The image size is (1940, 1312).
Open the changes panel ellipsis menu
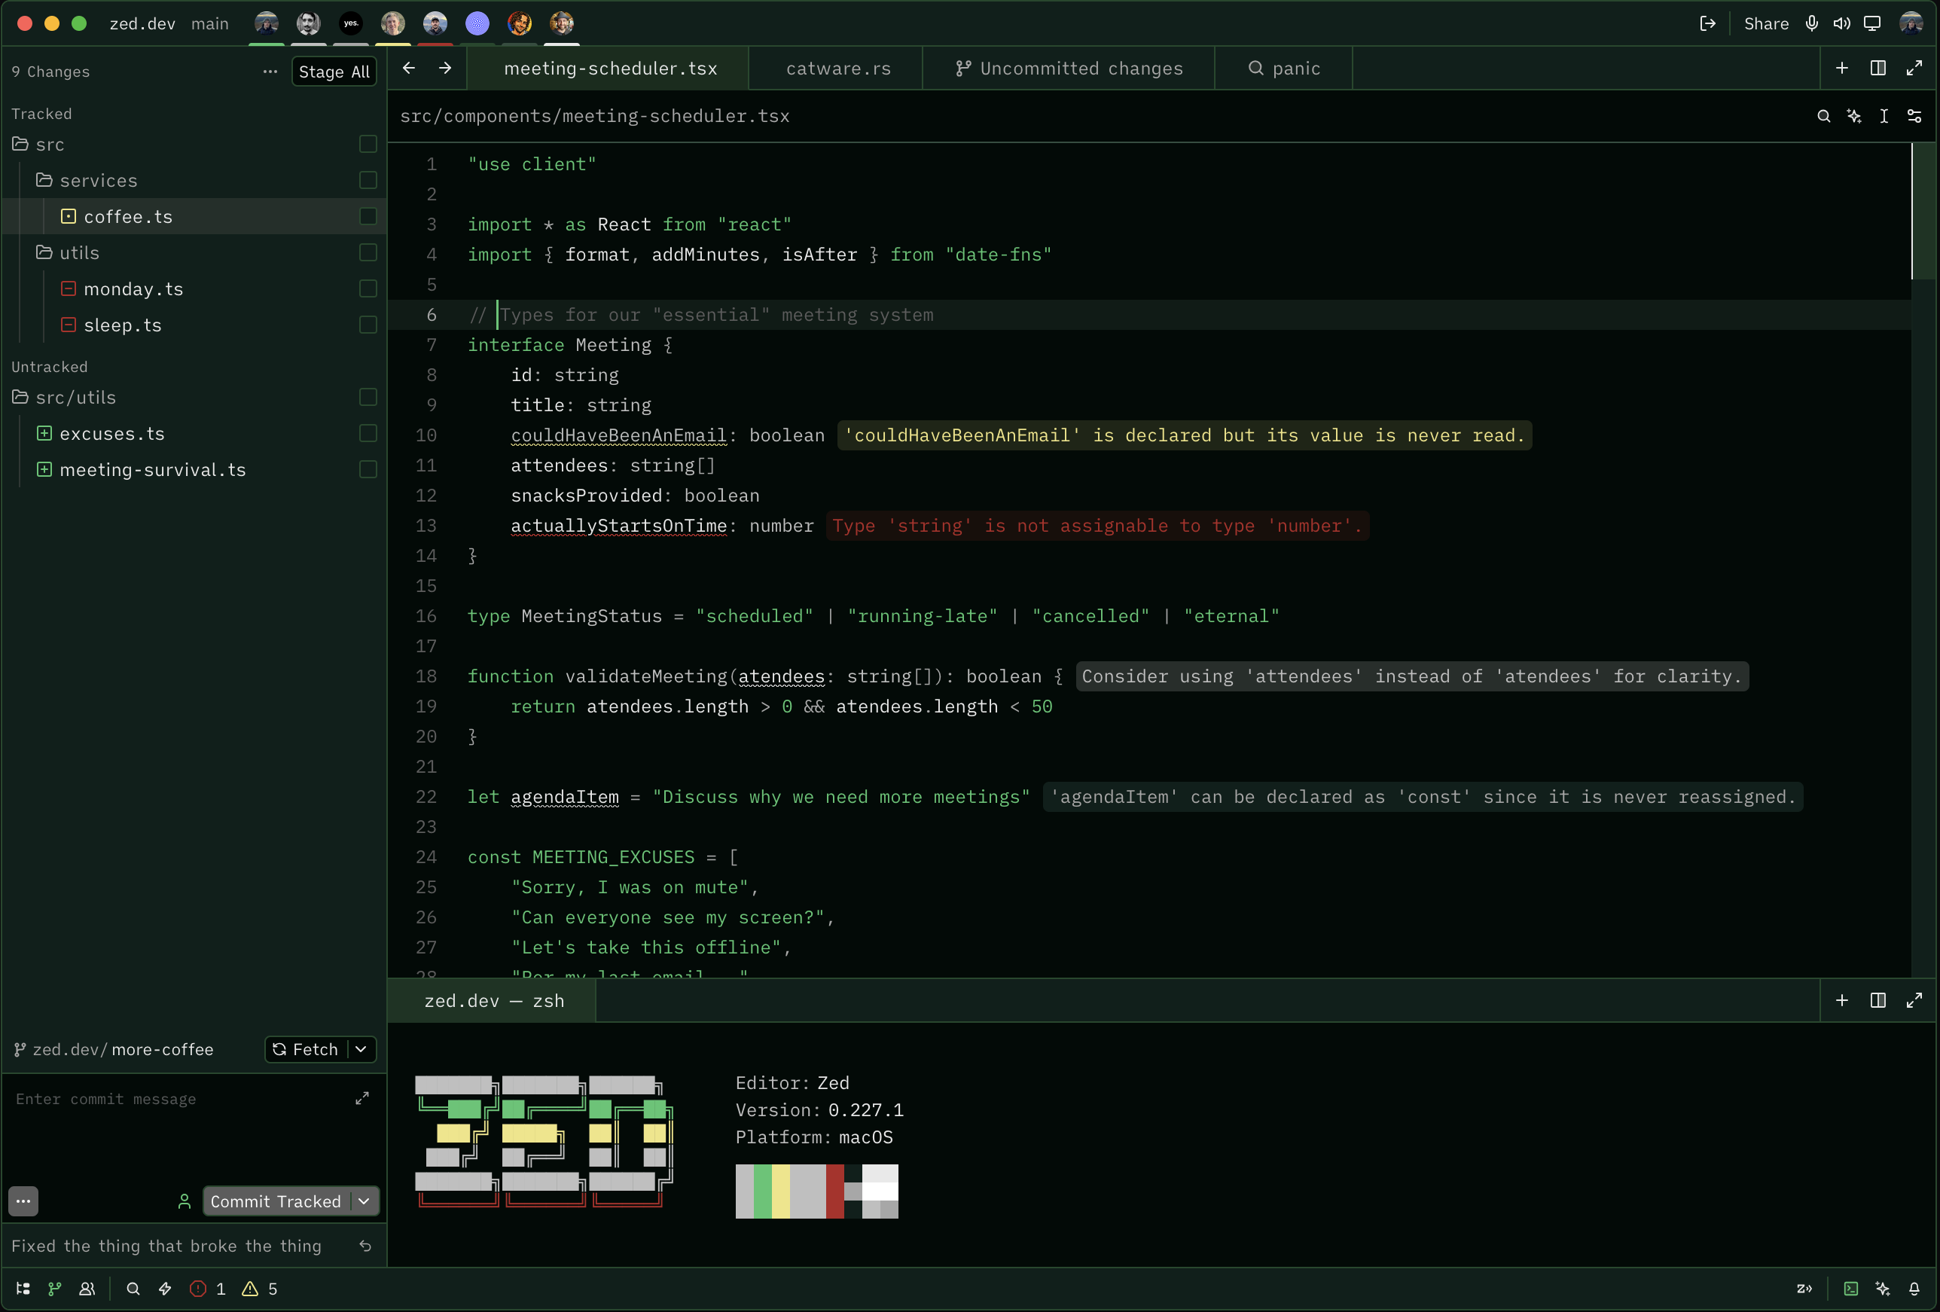click(270, 72)
